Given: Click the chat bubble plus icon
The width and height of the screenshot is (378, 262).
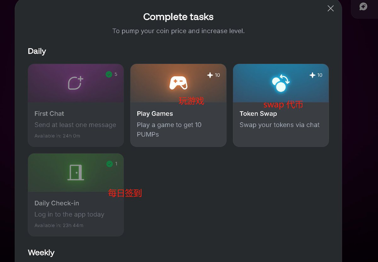Looking at the screenshot, I should [x=76, y=83].
